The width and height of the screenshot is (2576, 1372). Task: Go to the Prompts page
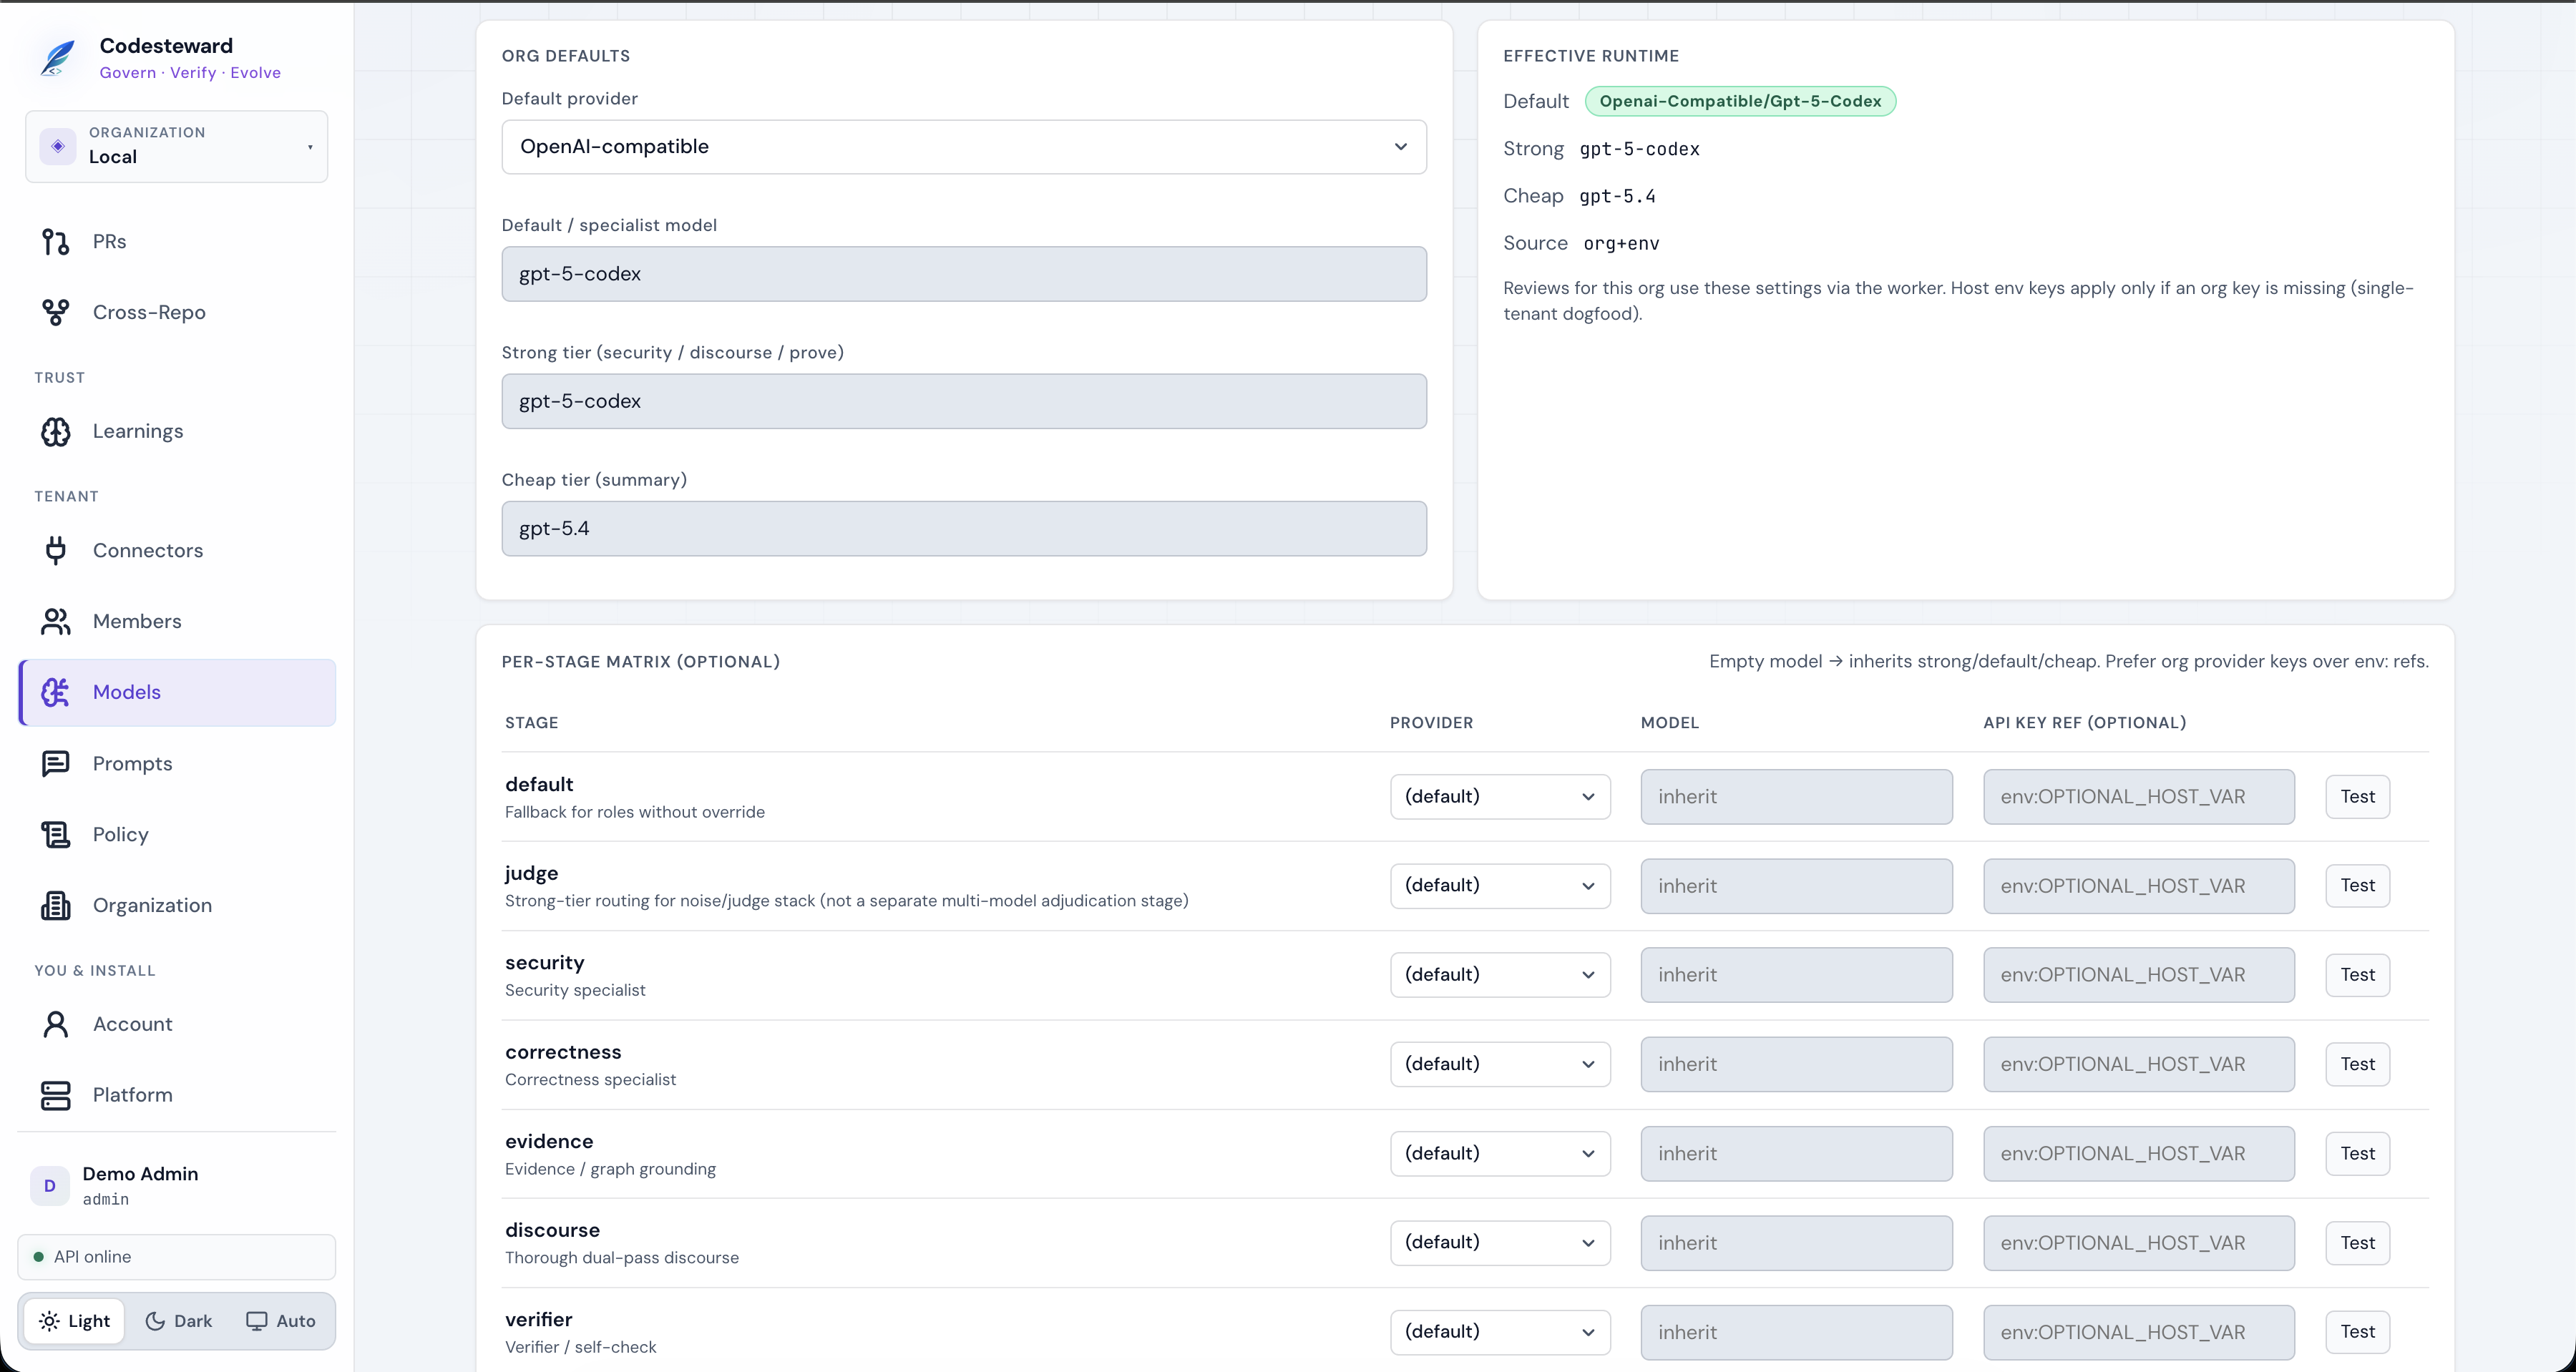(x=177, y=763)
